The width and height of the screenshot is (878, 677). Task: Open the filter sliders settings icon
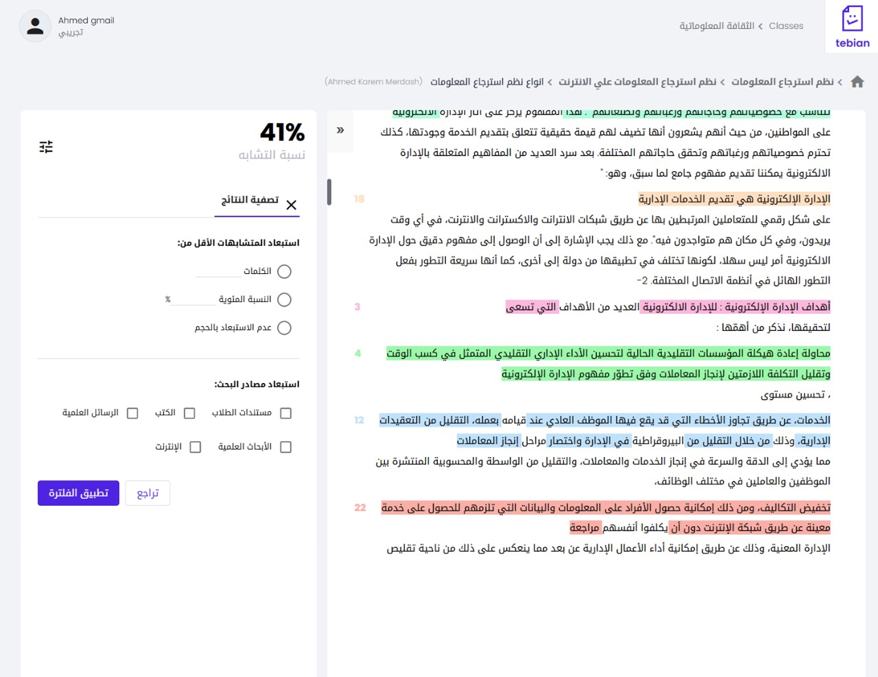click(x=46, y=147)
